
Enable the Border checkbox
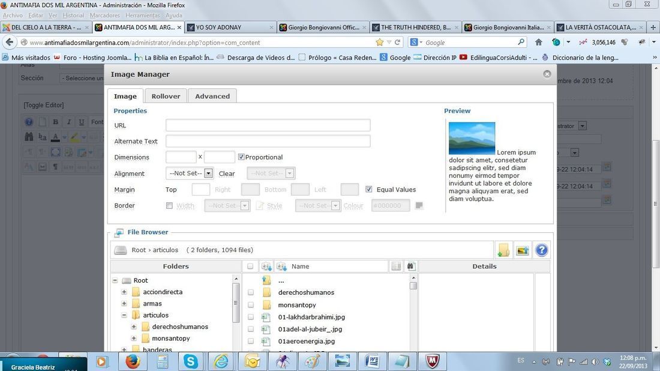[169, 205]
